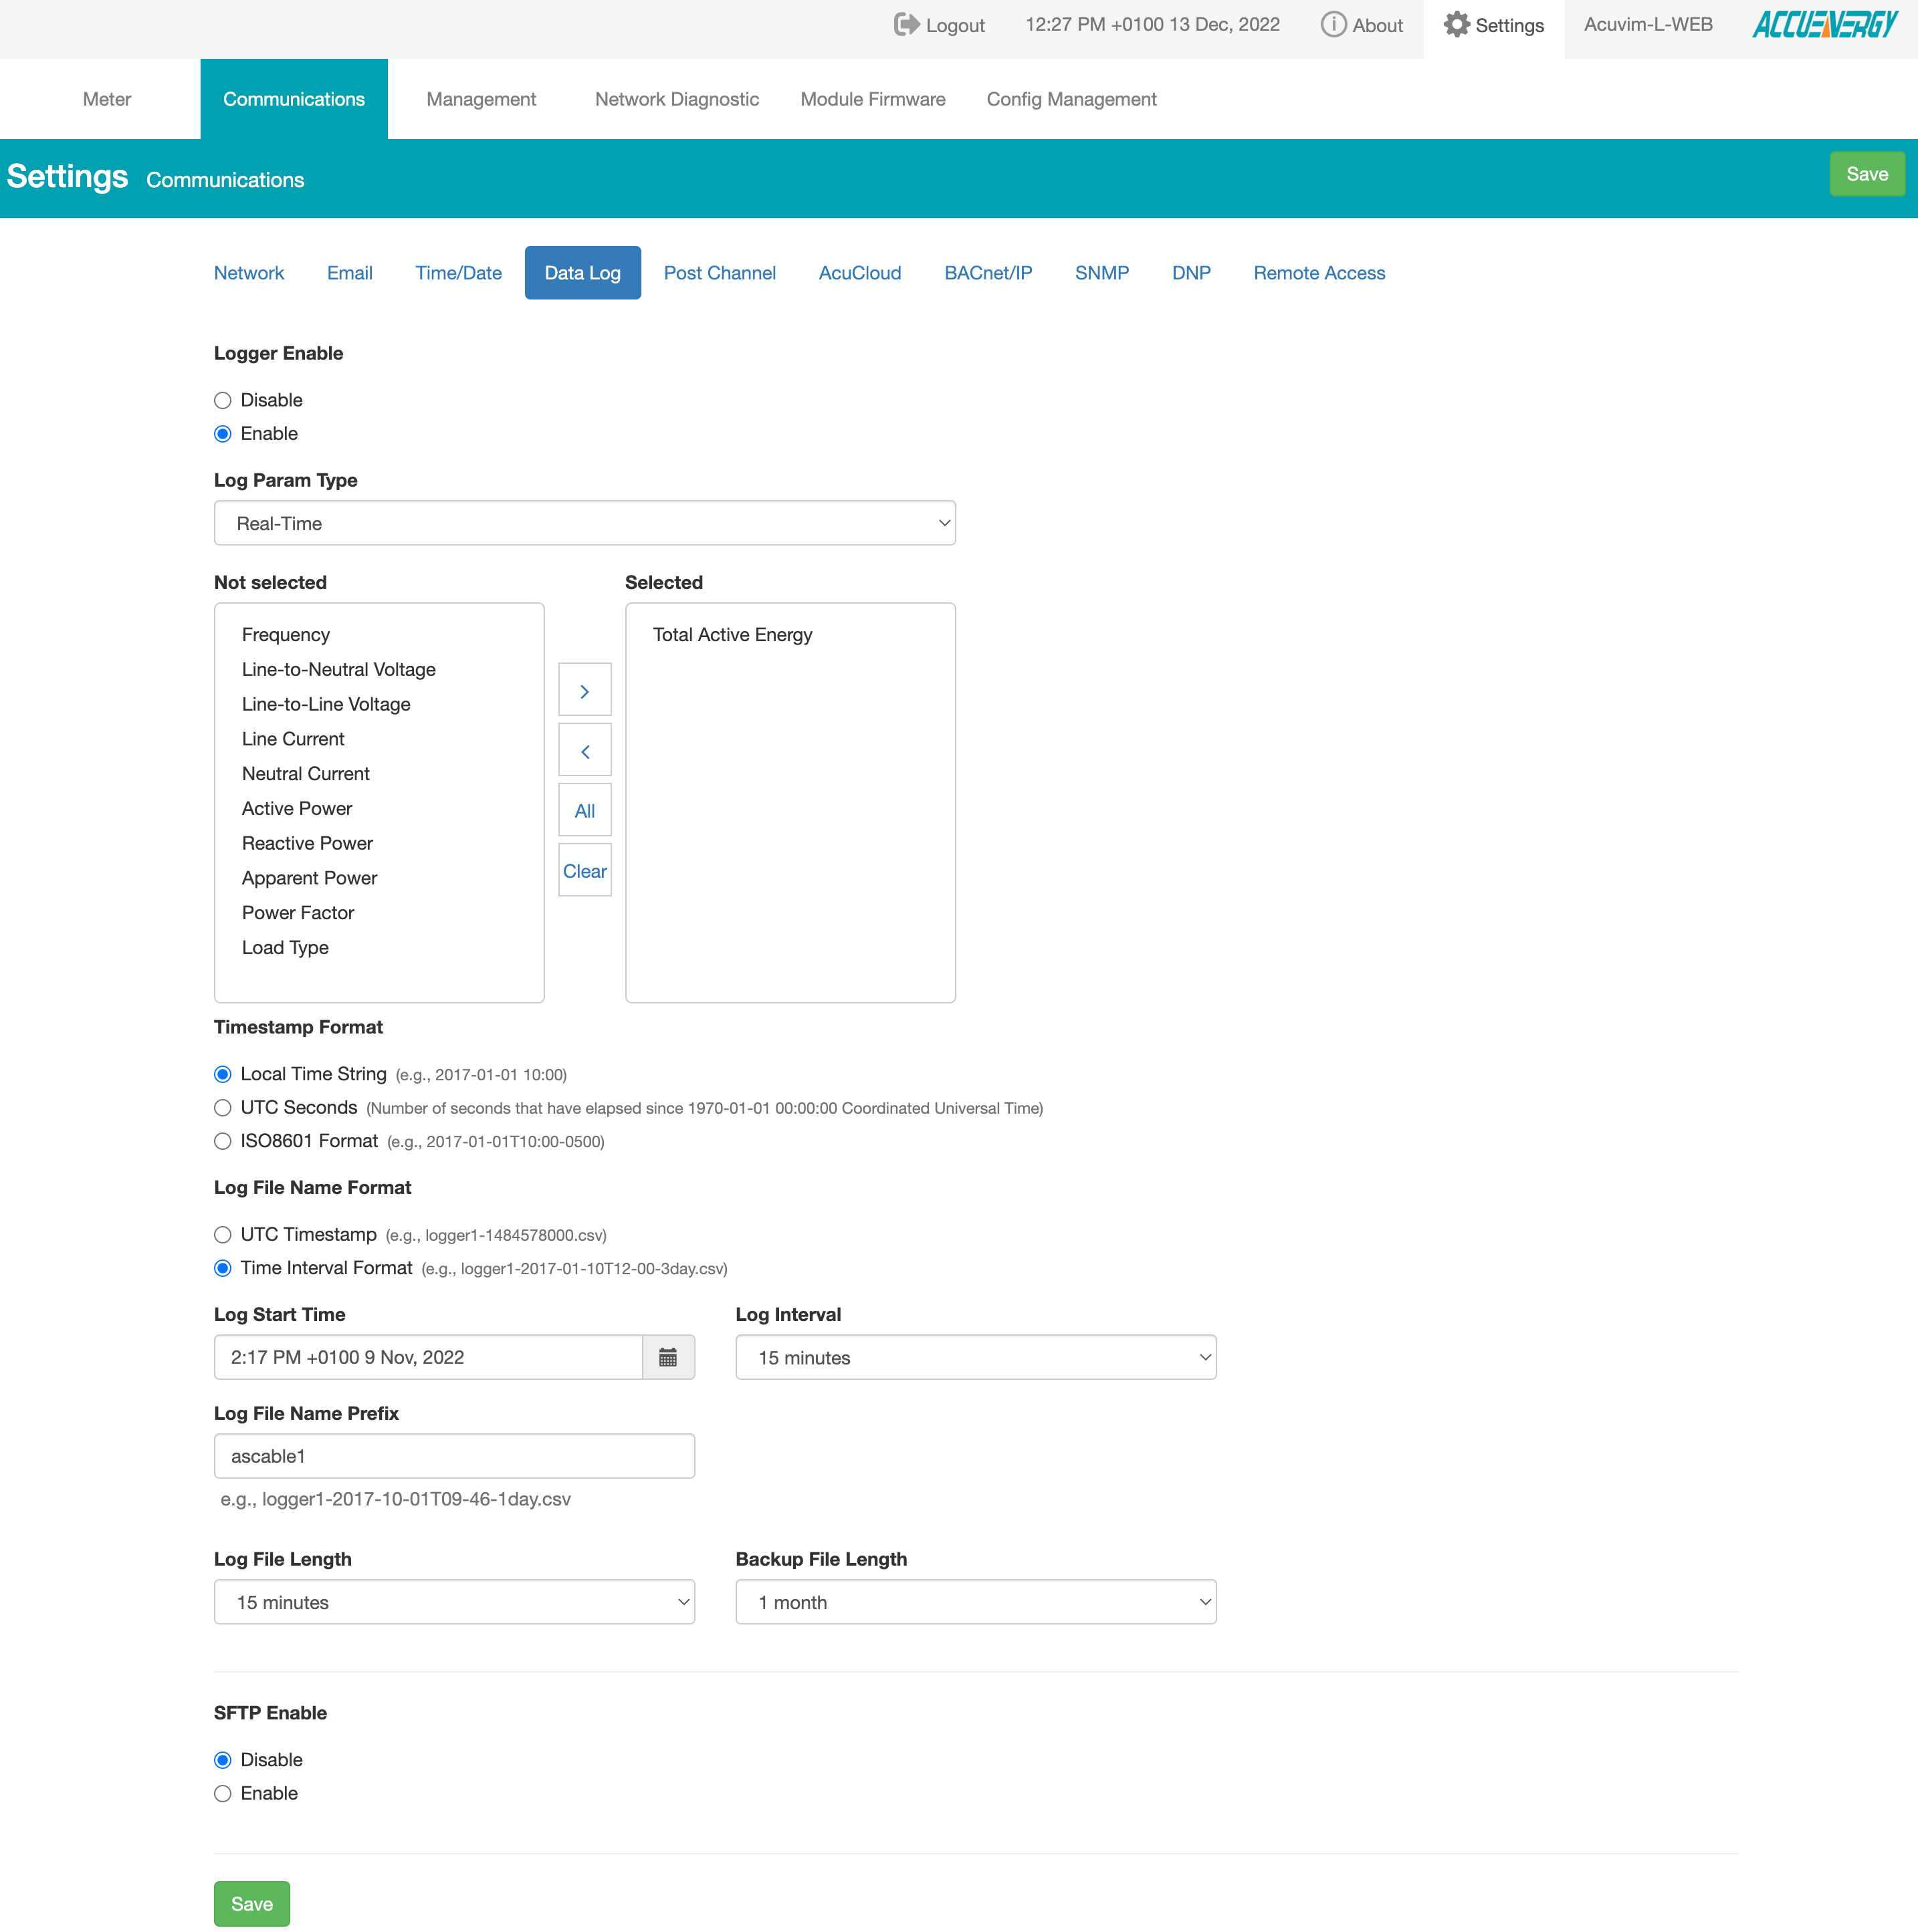Click the Log Start Time input field
Screen dimensions: 1918x1932
428,1357
